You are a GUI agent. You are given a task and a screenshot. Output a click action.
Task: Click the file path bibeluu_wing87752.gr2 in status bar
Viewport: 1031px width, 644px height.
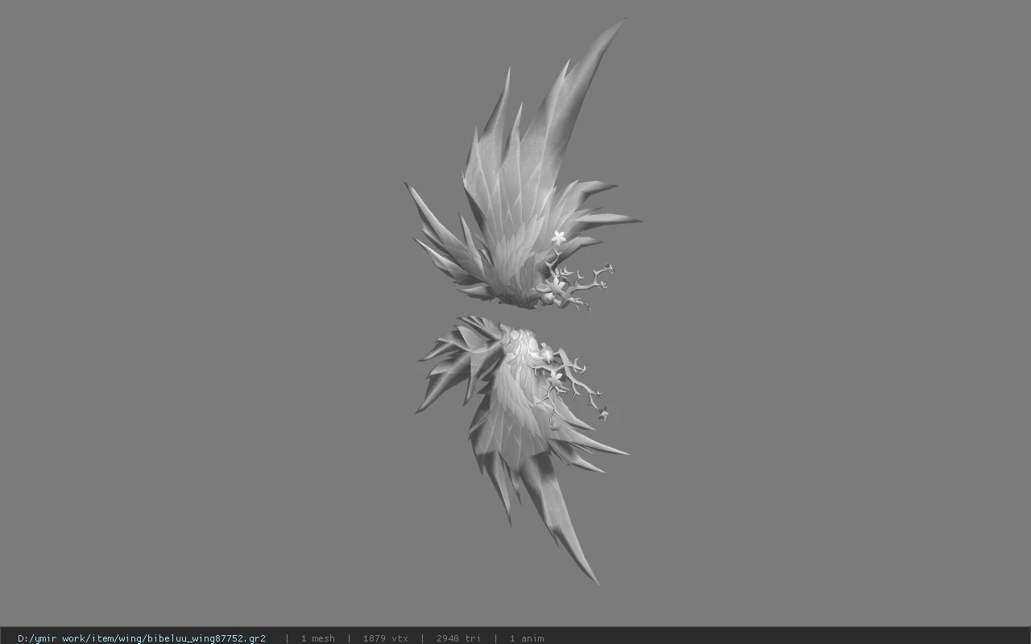point(142,638)
